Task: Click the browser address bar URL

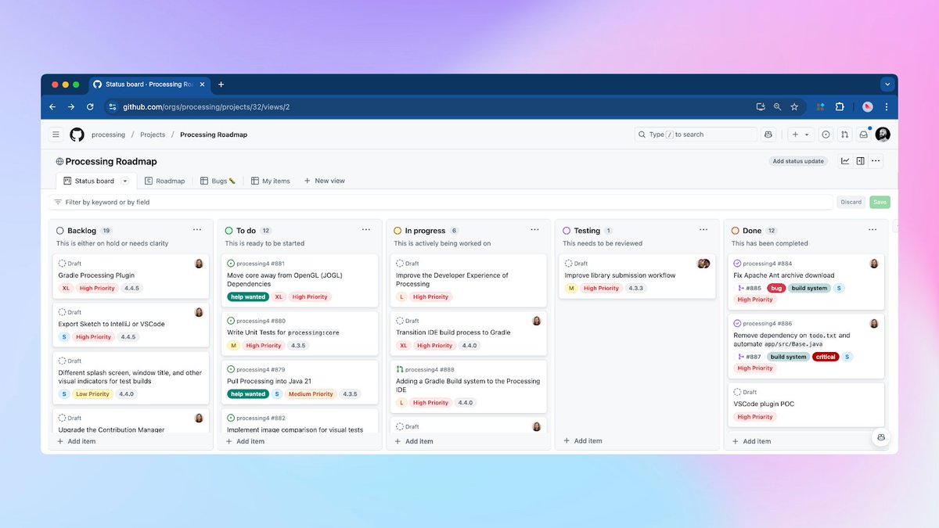Action: coord(207,107)
